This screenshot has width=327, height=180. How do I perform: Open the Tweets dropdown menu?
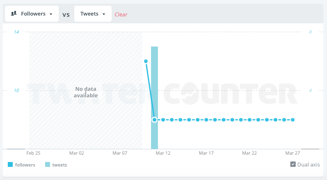click(93, 13)
